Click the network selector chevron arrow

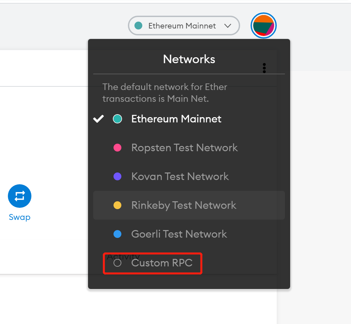coord(228,26)
